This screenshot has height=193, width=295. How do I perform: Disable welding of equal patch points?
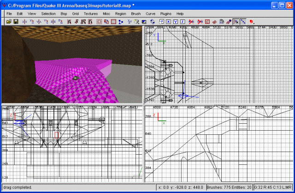(x=236, y=22)
